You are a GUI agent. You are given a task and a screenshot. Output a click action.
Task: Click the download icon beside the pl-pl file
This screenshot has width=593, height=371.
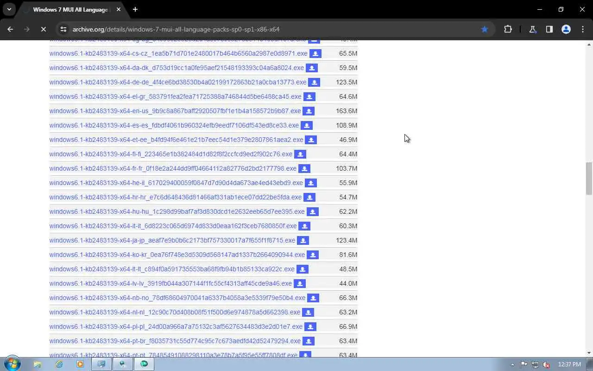point(310,327)
